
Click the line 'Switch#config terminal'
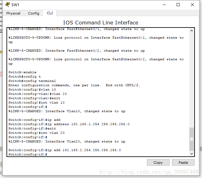click(x=32, y=81)
